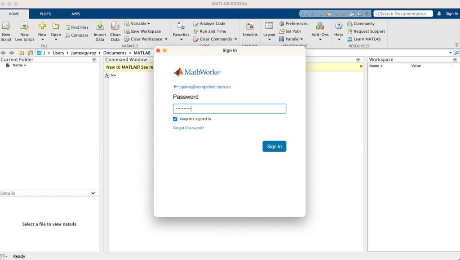
Task: Click the yellow plus New icon
Action: point(42,26)
